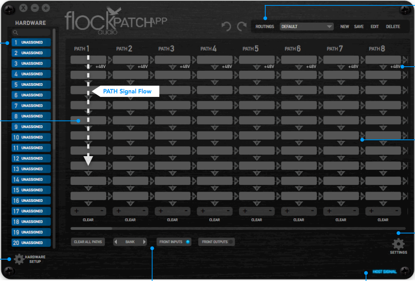Create a NEW routing
415x281 pixels.
tap(344, 27)
